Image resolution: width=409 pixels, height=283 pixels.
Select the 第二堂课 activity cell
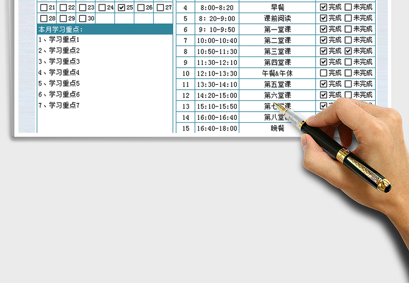pos(277,40)
